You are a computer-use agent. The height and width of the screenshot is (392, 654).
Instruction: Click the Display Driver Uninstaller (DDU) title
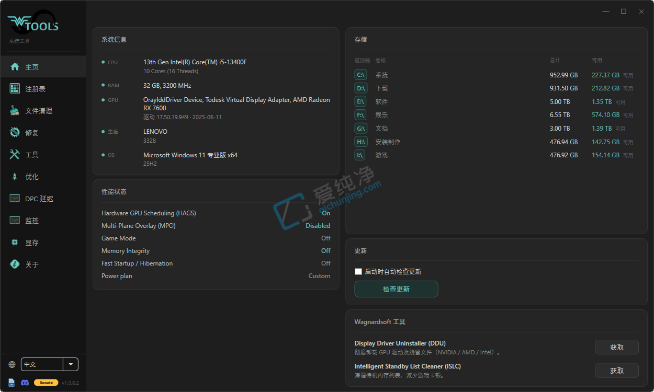tap(400, 343)
